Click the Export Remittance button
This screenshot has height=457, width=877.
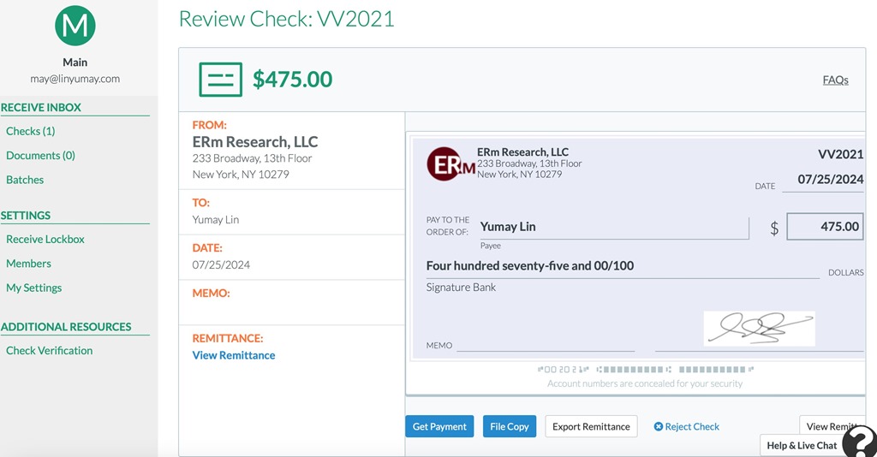point(591,426)
